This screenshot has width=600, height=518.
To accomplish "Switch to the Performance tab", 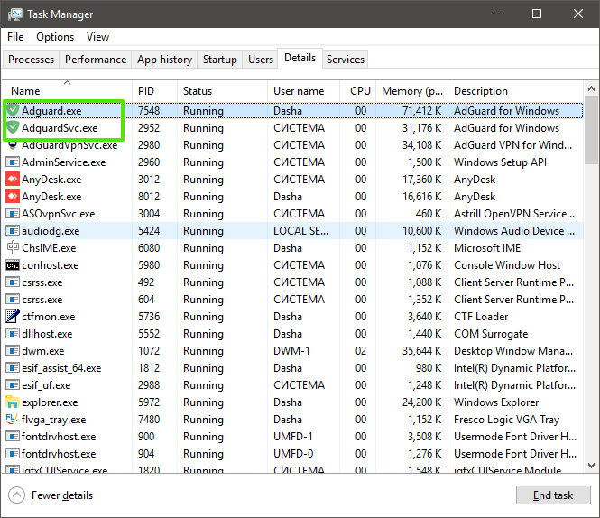I will tap(96, 60).
